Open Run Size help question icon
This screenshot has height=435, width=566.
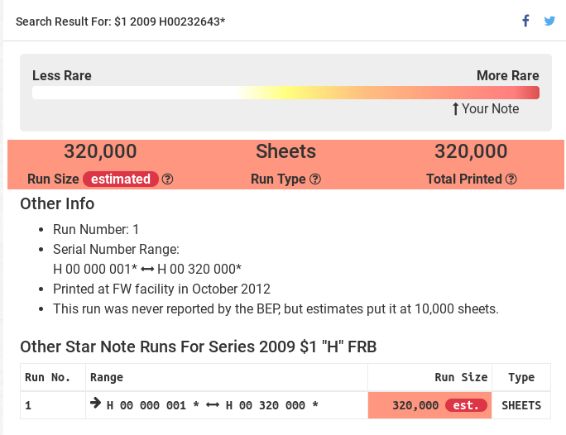coord(168,179)
